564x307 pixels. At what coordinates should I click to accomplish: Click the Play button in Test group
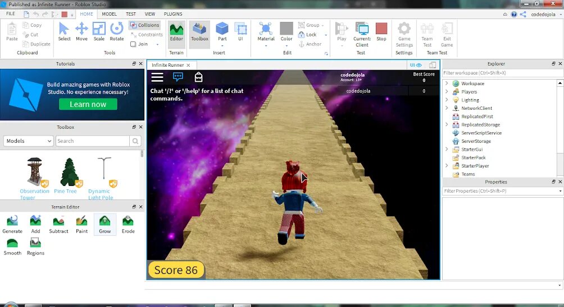coord(342,31)
